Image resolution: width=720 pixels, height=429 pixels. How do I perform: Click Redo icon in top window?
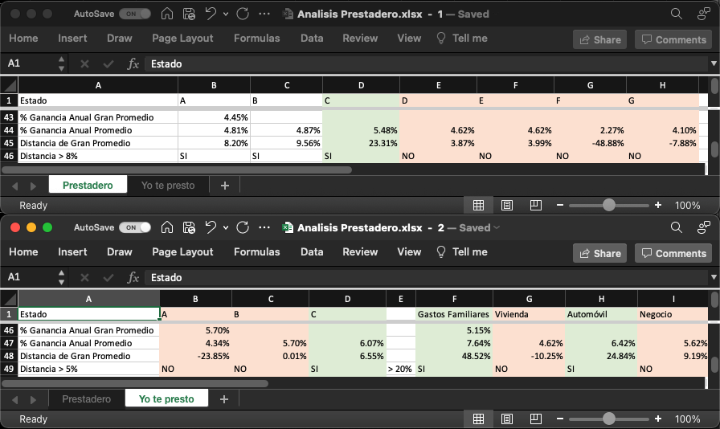(243, 14)
